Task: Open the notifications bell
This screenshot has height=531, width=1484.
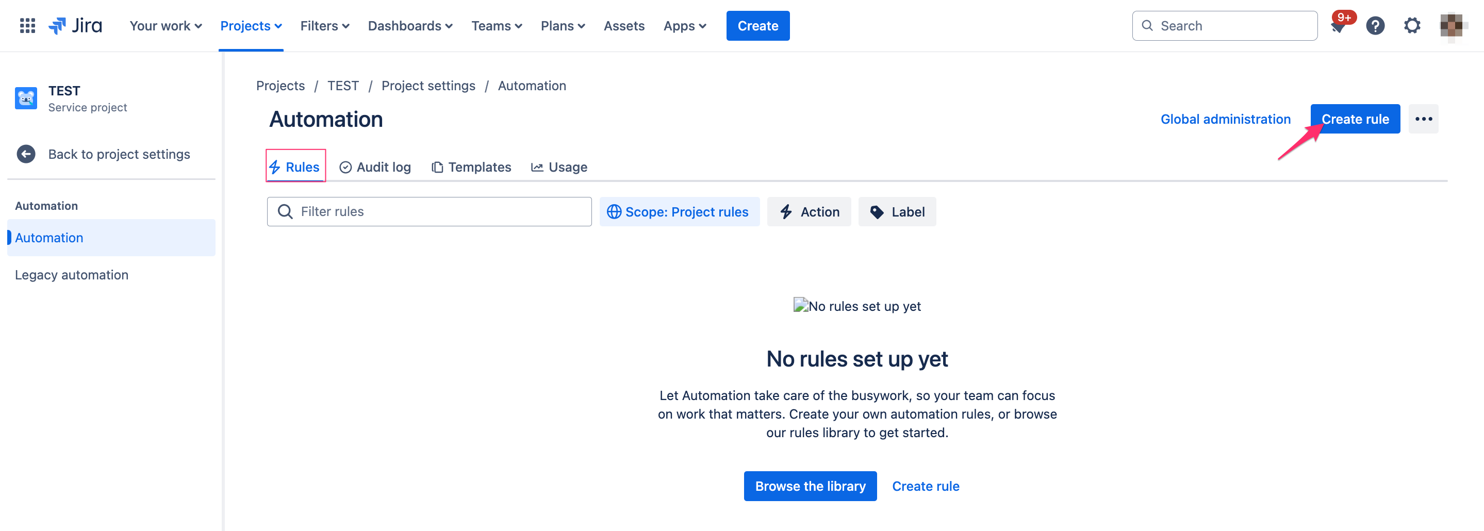Action: click(x=1338, y=25)
